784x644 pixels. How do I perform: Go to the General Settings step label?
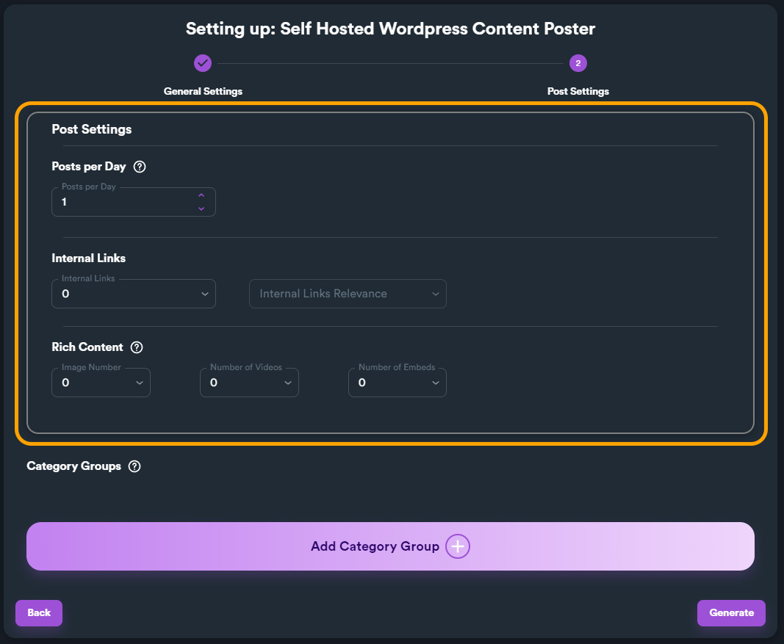point(203,92)
